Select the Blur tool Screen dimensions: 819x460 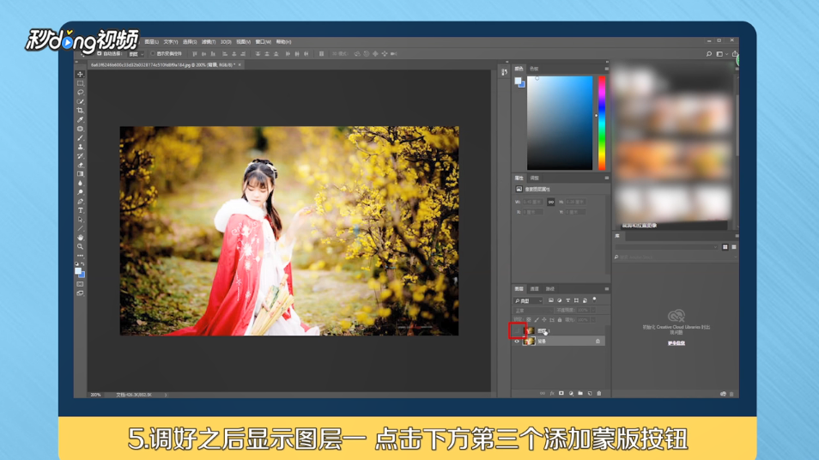pos(81,184)
